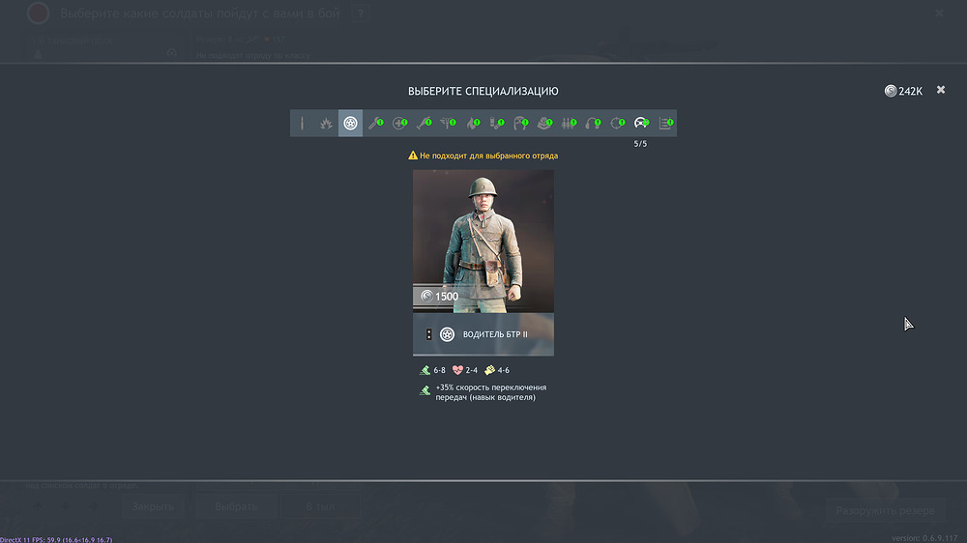This screenshot has height=543, width=967.
Task: Click the heart vitality stat 2-4
Action: (465, 370)
